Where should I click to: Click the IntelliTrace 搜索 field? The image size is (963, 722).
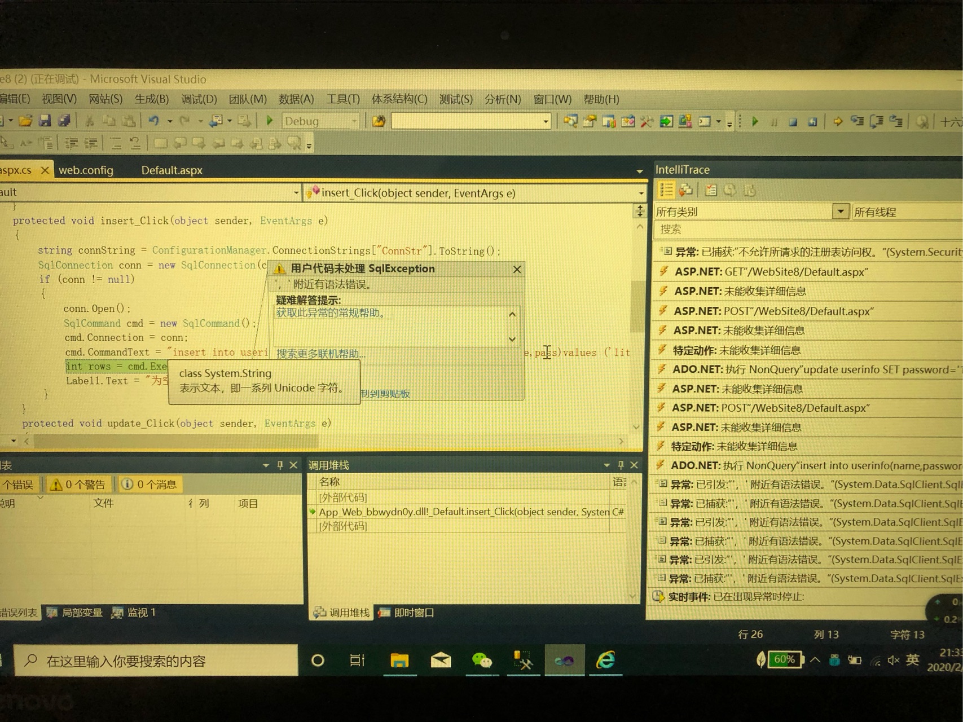coord(808,230)
